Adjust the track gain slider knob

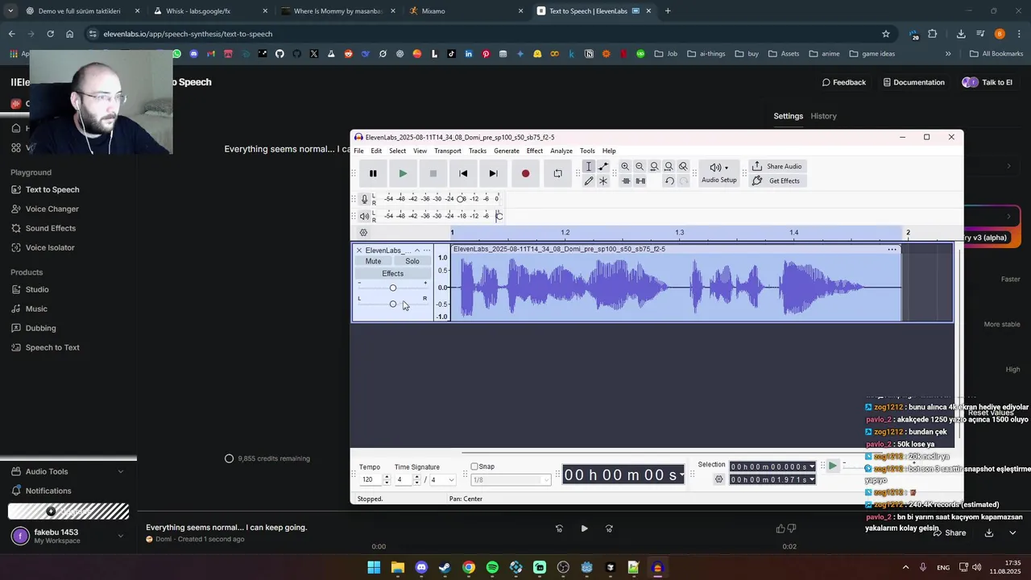(393, 288)
